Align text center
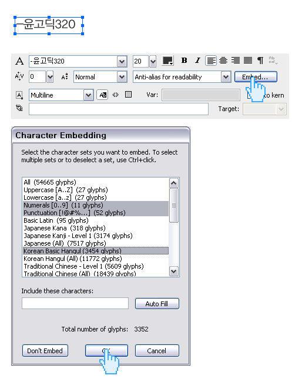Image resolution: width=302 pixels, height=392 pixels. point(223,61)
